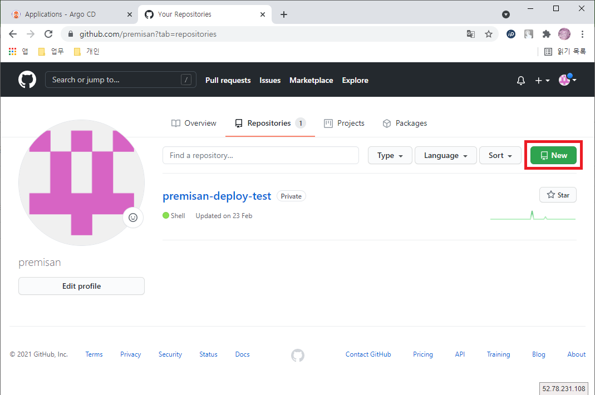
Task: Select the Repositories tab
Action: [x=270, y=124]
